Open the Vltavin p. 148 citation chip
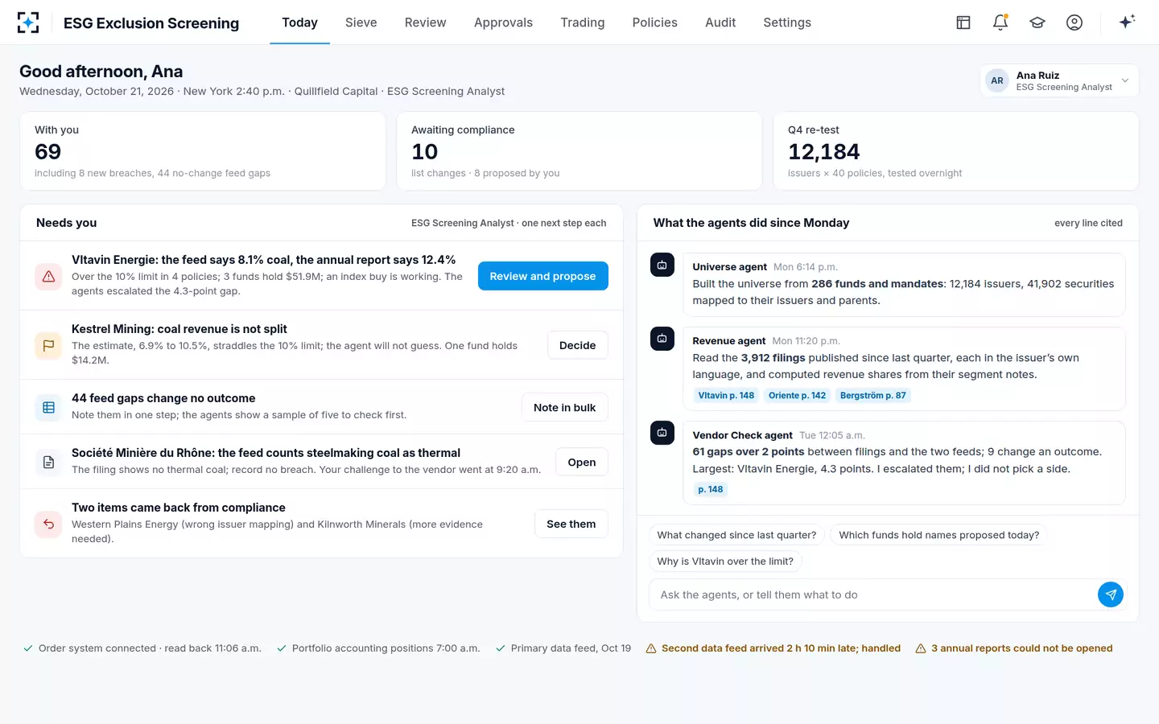 [x=727, y=396]
